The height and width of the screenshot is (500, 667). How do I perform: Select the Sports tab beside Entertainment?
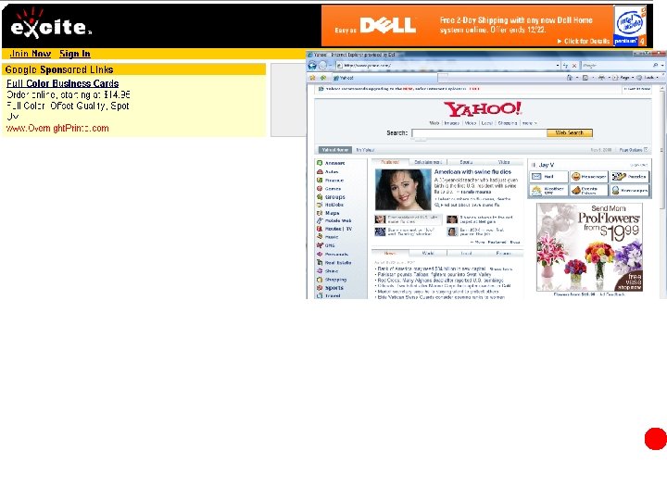466,162
